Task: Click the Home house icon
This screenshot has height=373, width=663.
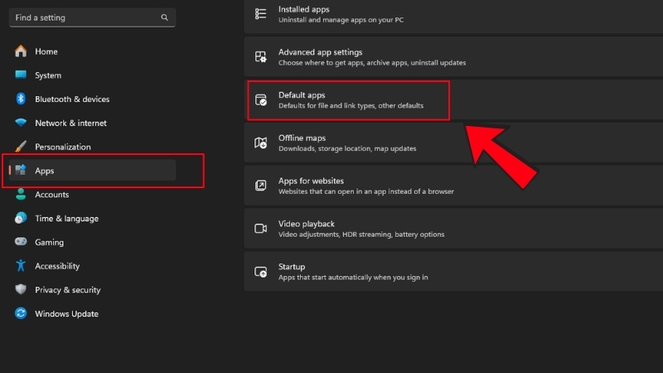Action: [x=21, y=51]
